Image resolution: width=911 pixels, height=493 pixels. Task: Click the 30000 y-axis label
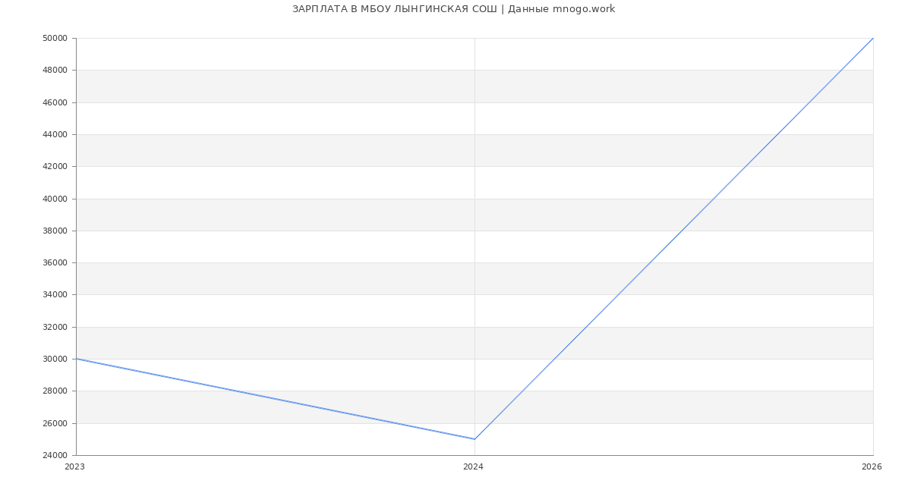(x=55, y=360)
